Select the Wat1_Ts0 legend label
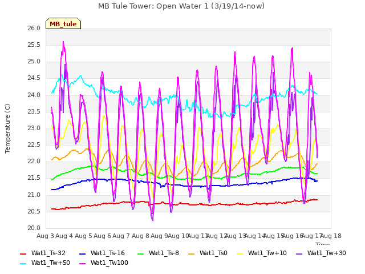Viewport: 365px width, 274px height. 213,253
